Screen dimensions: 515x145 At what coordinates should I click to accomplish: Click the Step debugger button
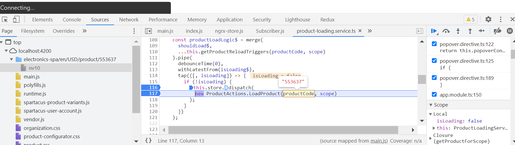(x=482, y=31)
